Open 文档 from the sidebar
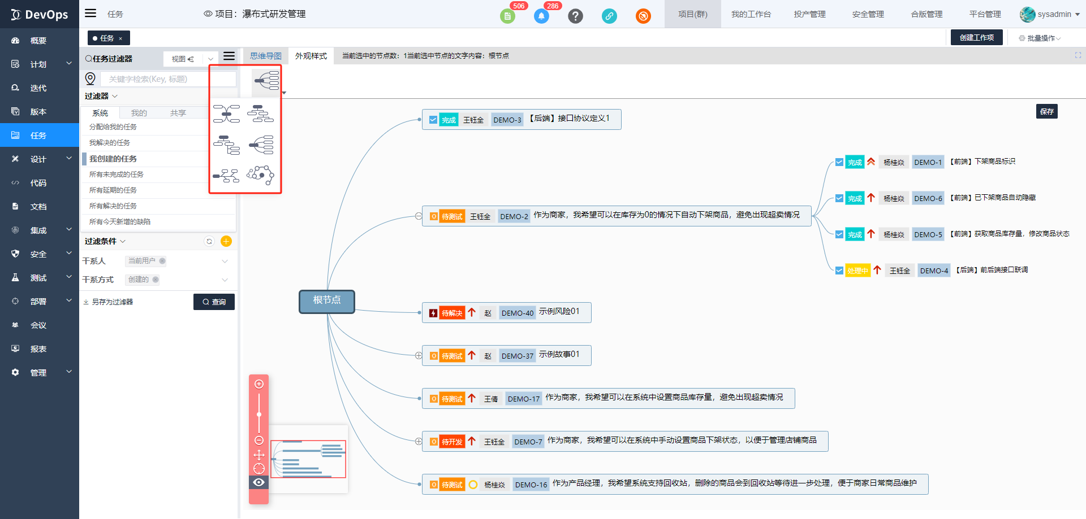The height and width of the screenshot is (519, 1086). [x=38, y=207]
